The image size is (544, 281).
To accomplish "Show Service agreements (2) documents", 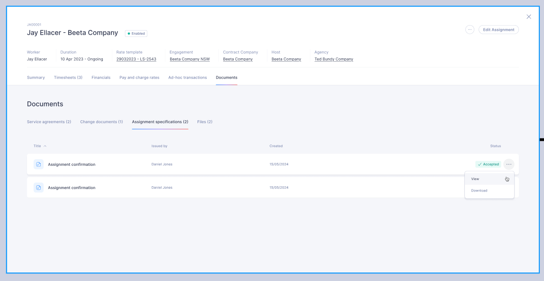I will pos(49,122).
